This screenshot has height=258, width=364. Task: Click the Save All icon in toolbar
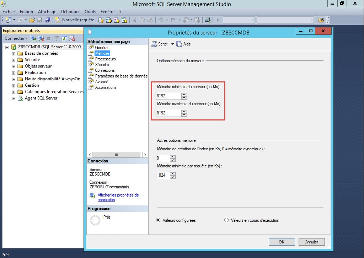tap(48, 20)
